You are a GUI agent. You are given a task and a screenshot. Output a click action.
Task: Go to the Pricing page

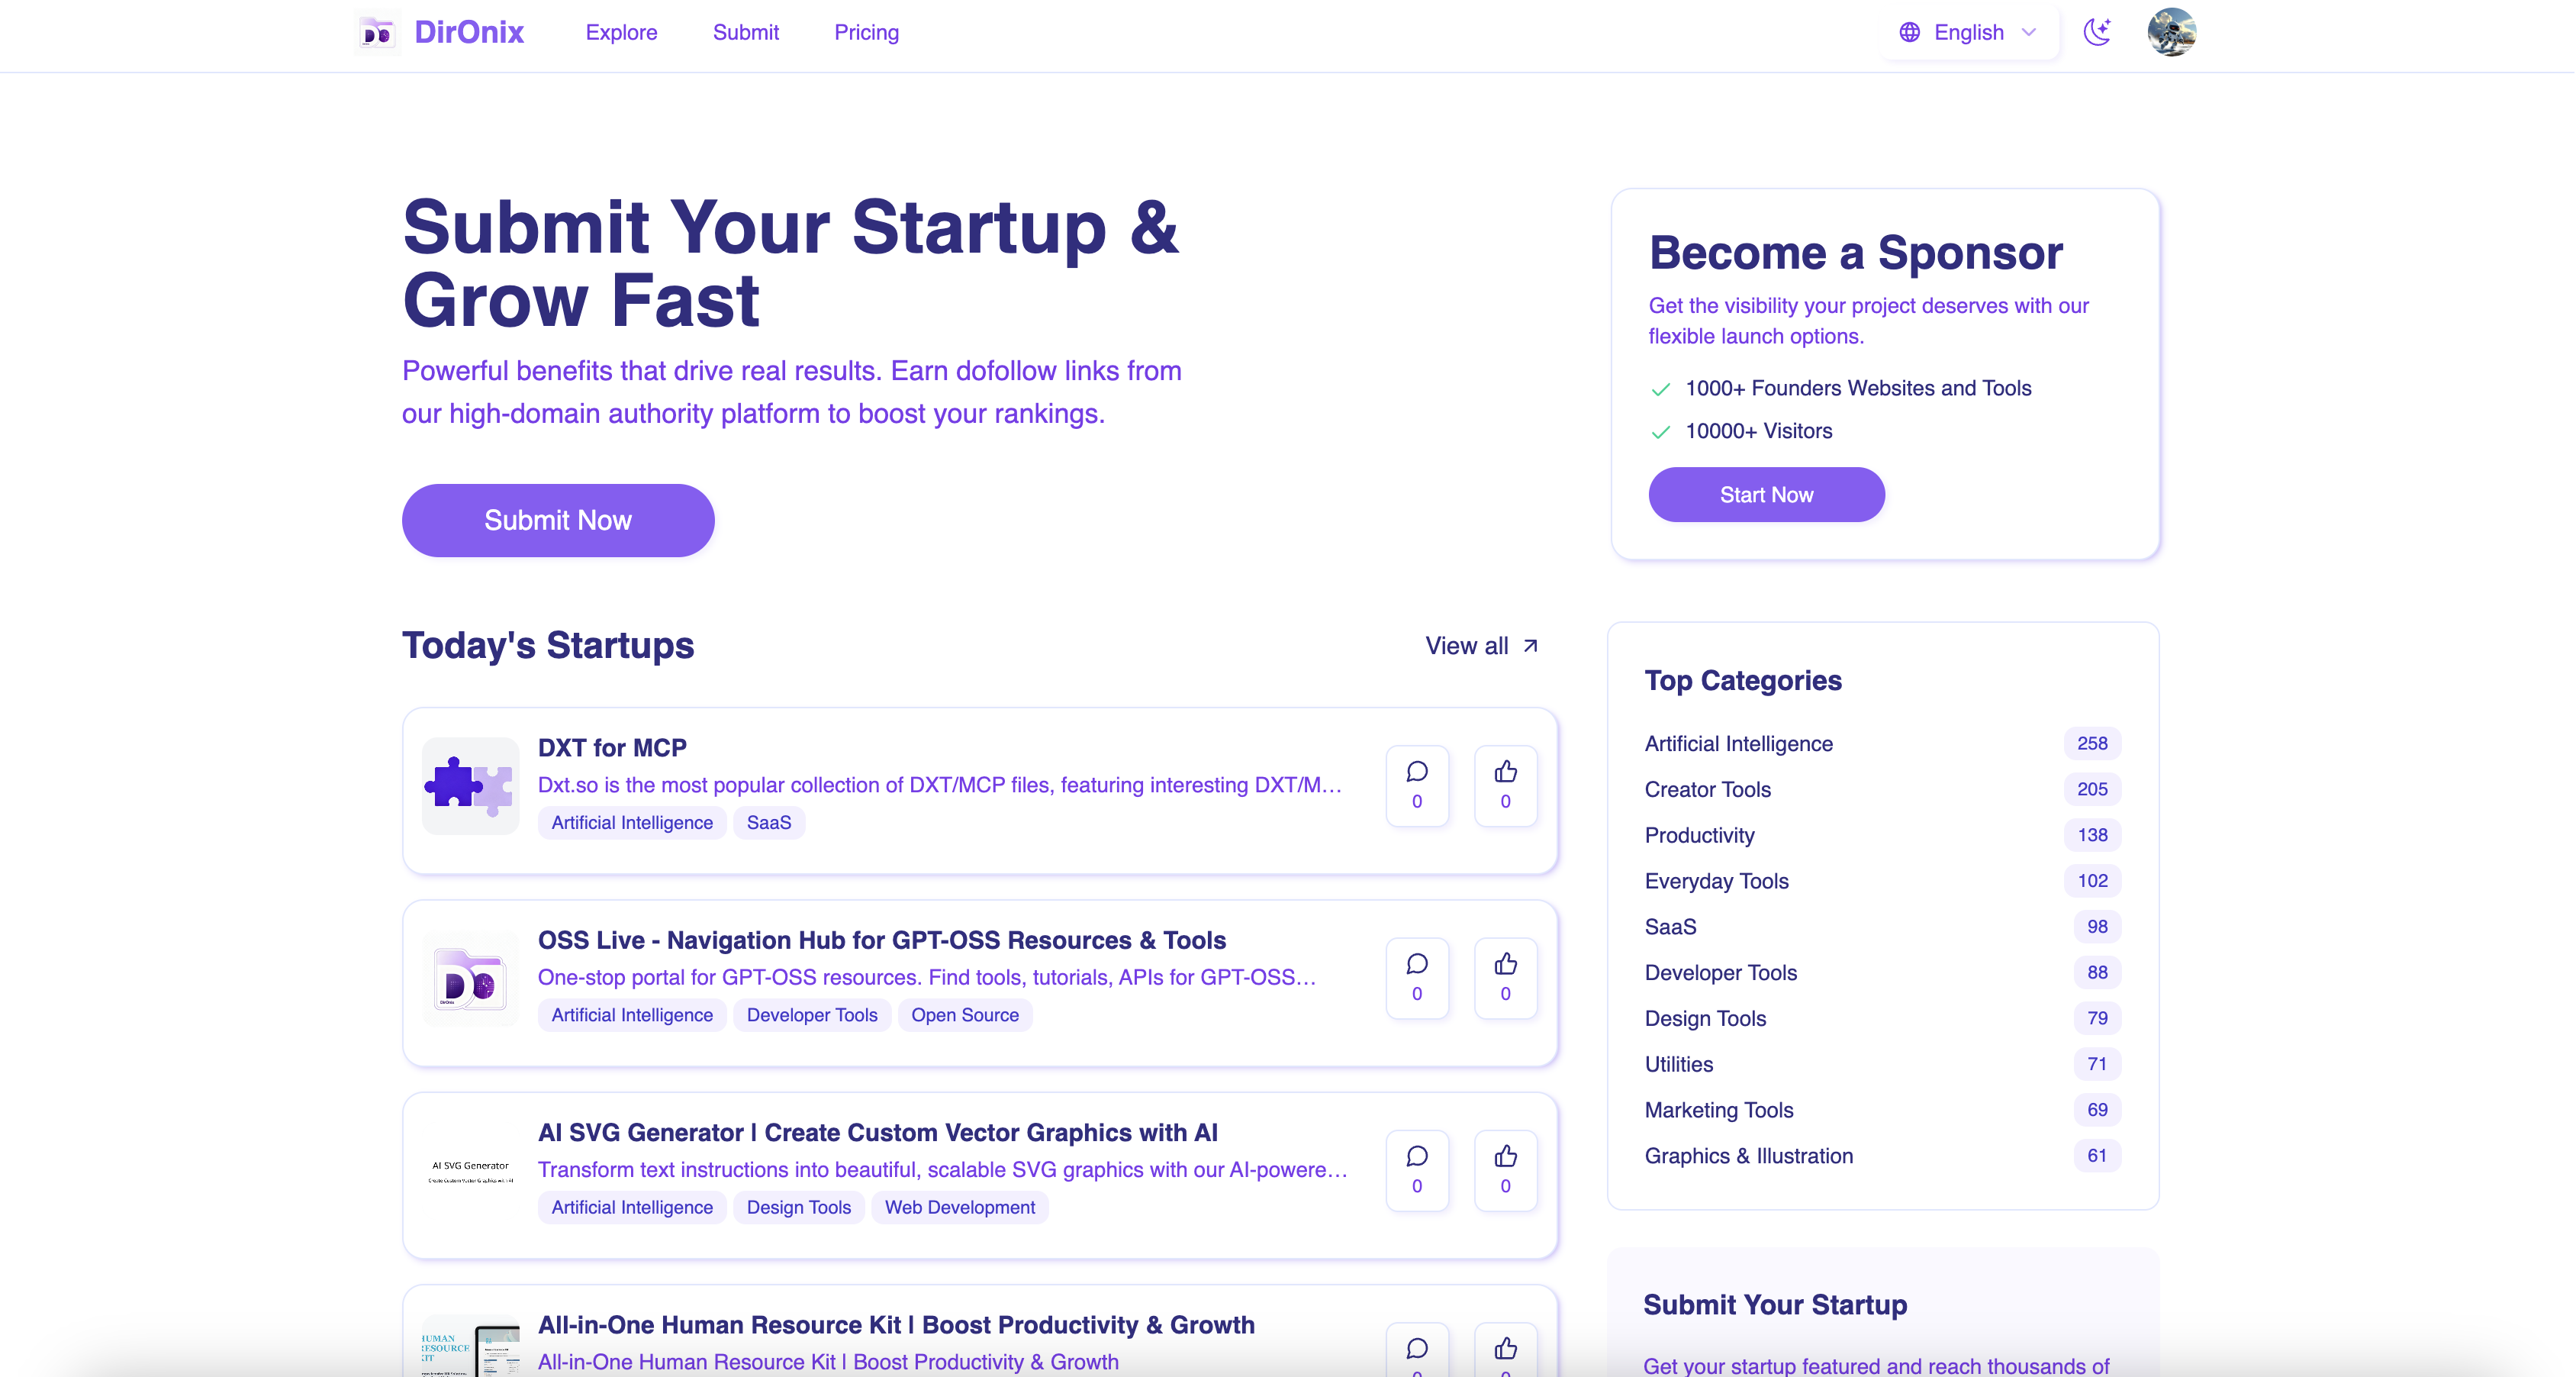tap(866, 33)
